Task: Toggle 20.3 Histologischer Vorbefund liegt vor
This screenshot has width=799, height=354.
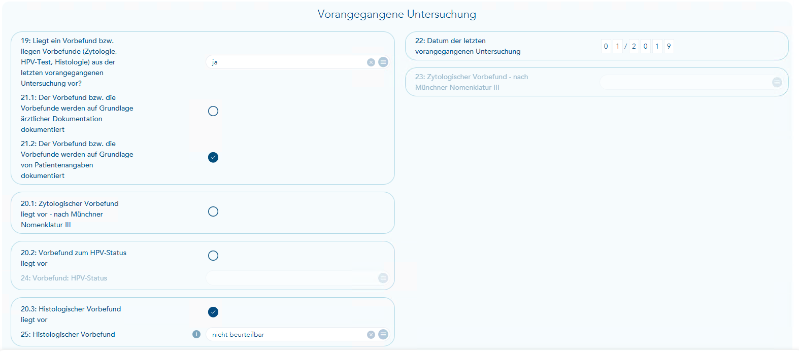Action: 213,312
